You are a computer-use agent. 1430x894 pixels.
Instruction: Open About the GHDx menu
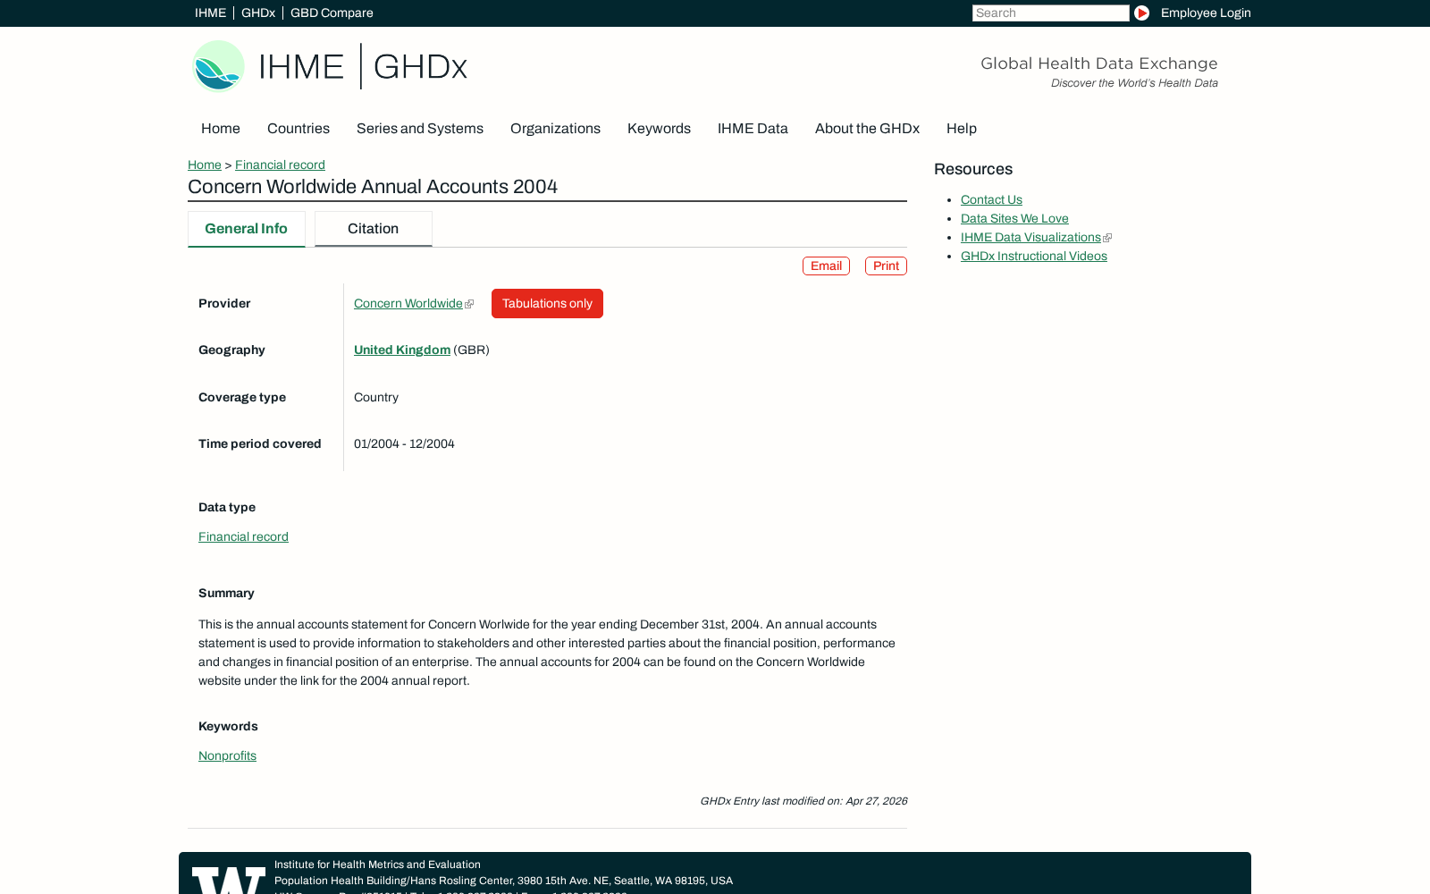click(x=867, y=129)
